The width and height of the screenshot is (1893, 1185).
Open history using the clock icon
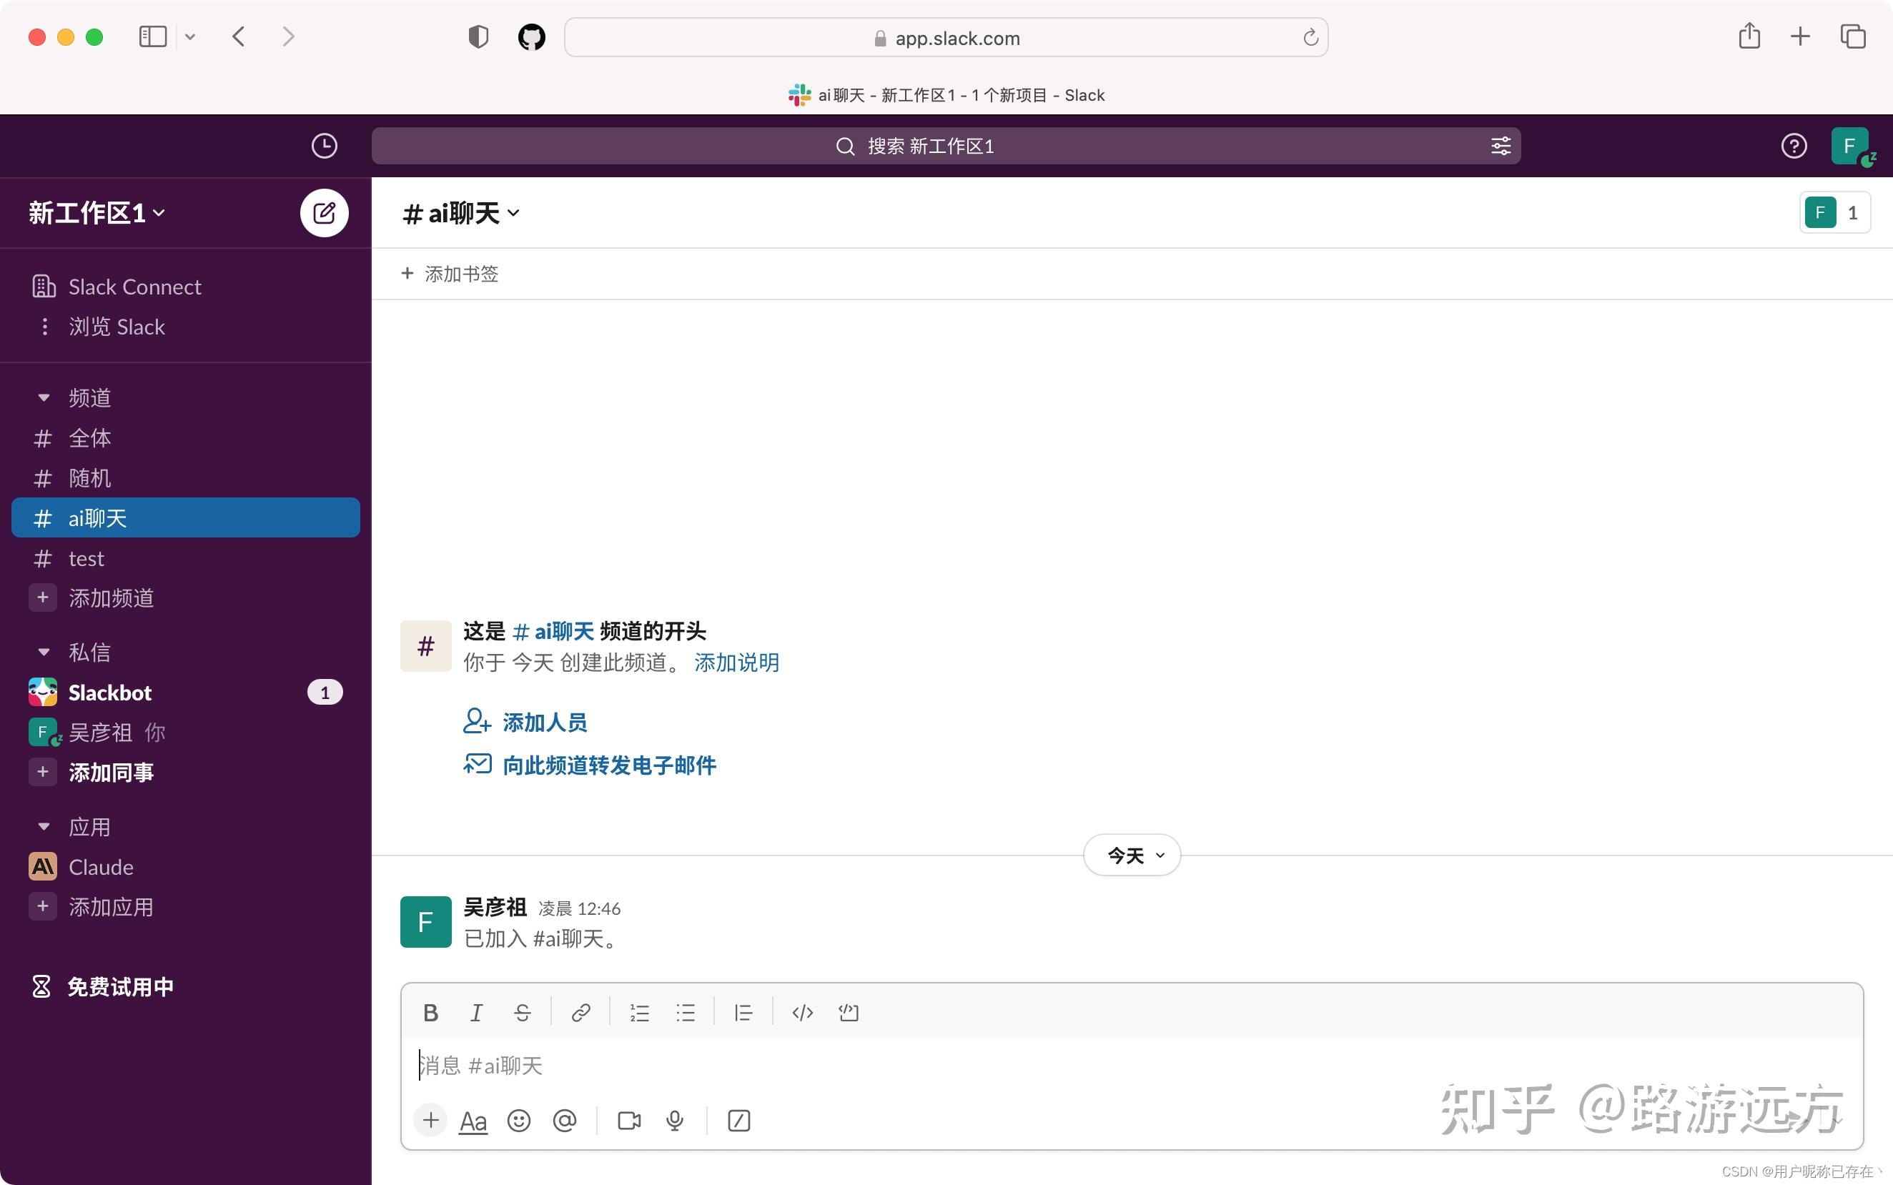pyautogui.click(x=325, y=146)
